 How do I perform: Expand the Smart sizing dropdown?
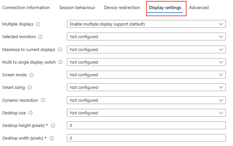[x=146, y=87]
